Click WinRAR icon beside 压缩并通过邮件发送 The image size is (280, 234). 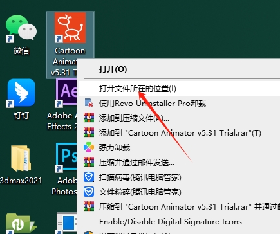(89, 162)
